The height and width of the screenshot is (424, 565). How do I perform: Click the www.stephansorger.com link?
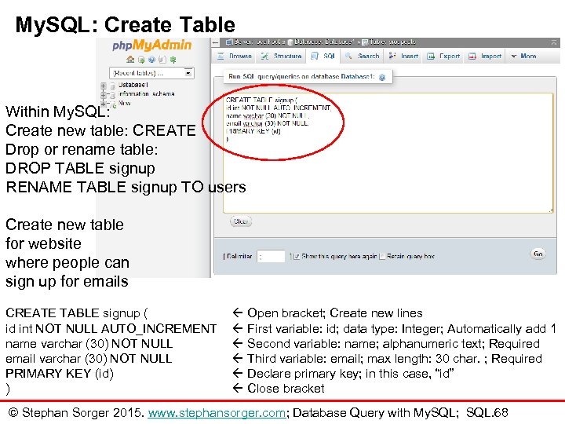coord(217,413)
